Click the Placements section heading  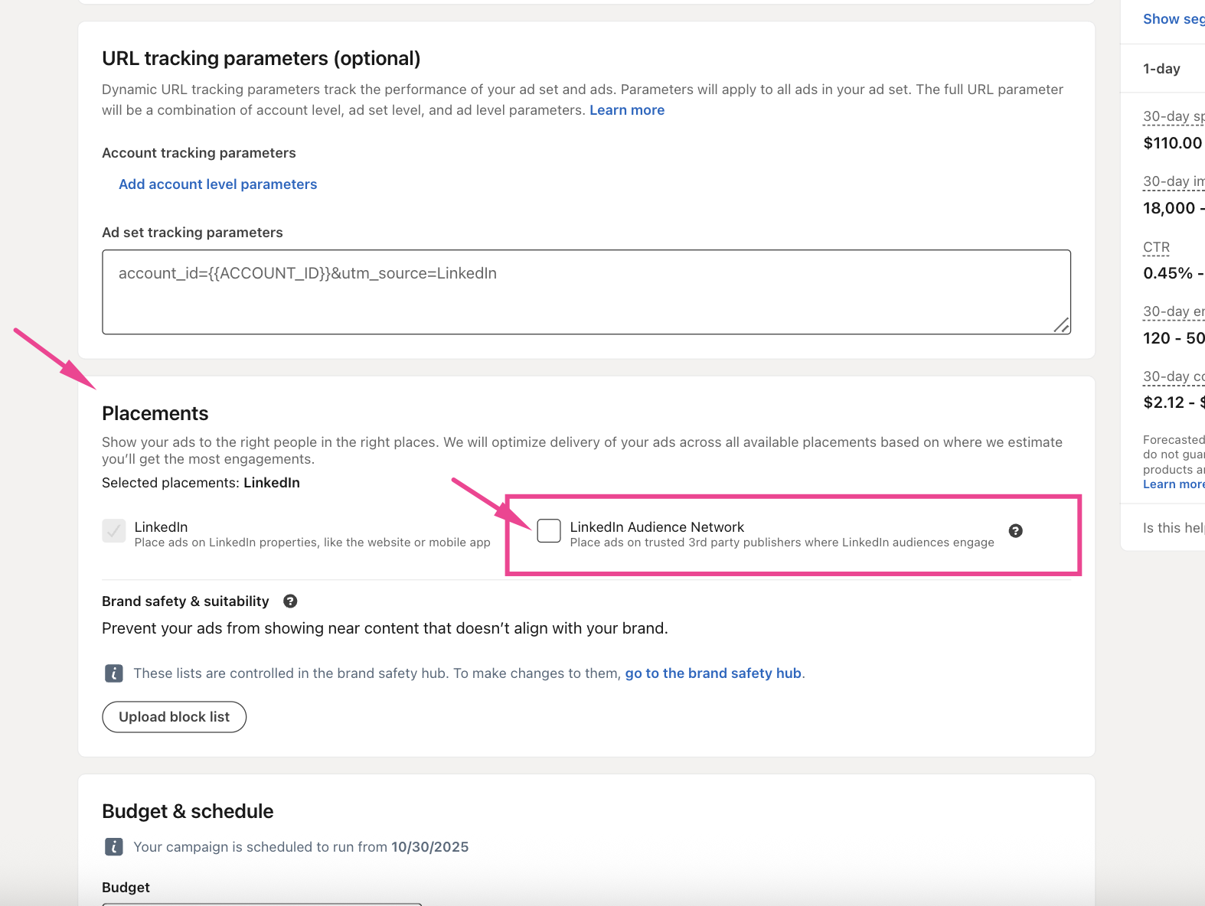pos(155,413)
